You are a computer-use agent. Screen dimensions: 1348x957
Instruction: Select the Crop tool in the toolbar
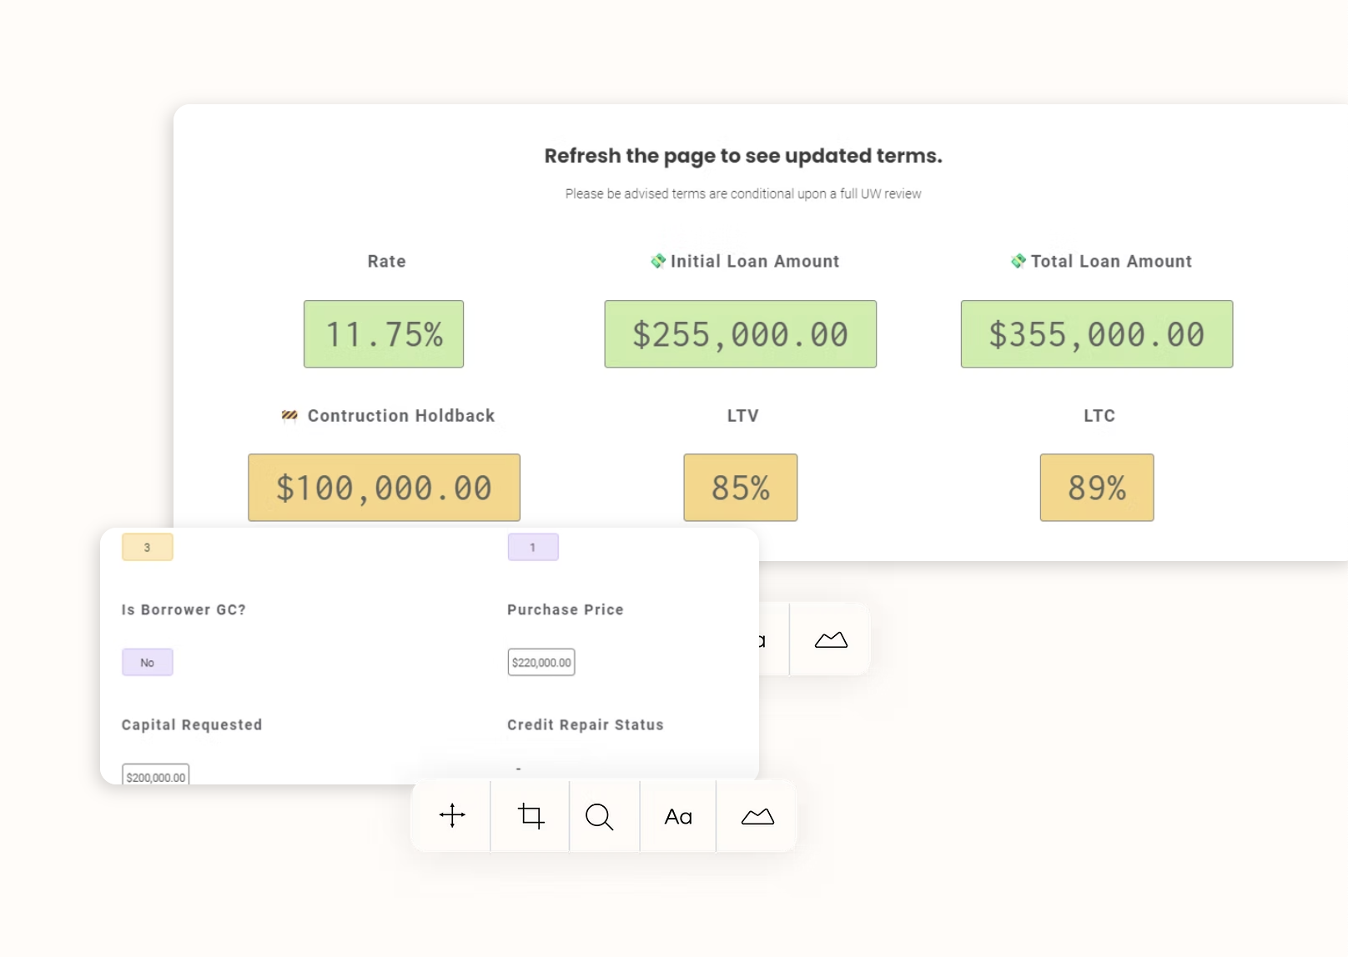tap(531, 815)
